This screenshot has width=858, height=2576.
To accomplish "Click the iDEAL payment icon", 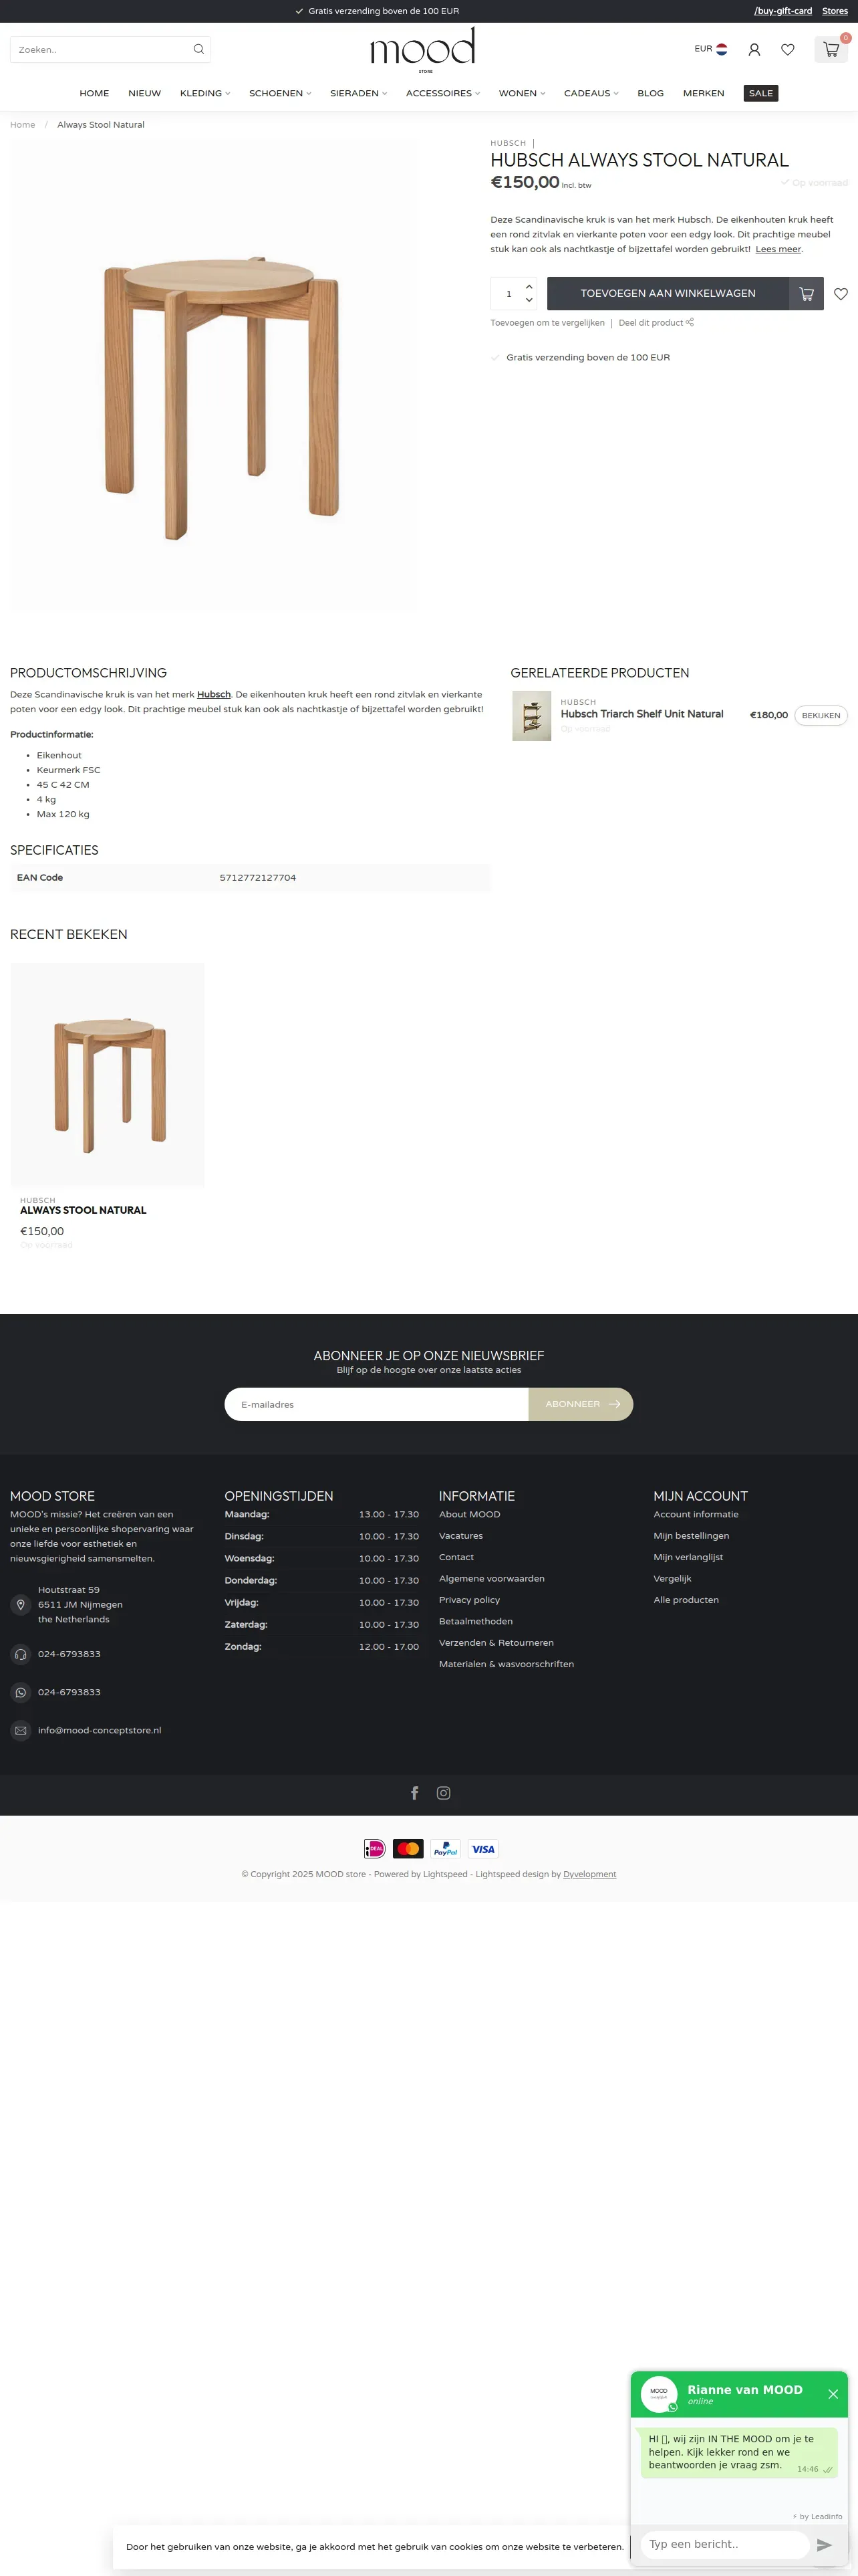I will (x=375, y=1849).
